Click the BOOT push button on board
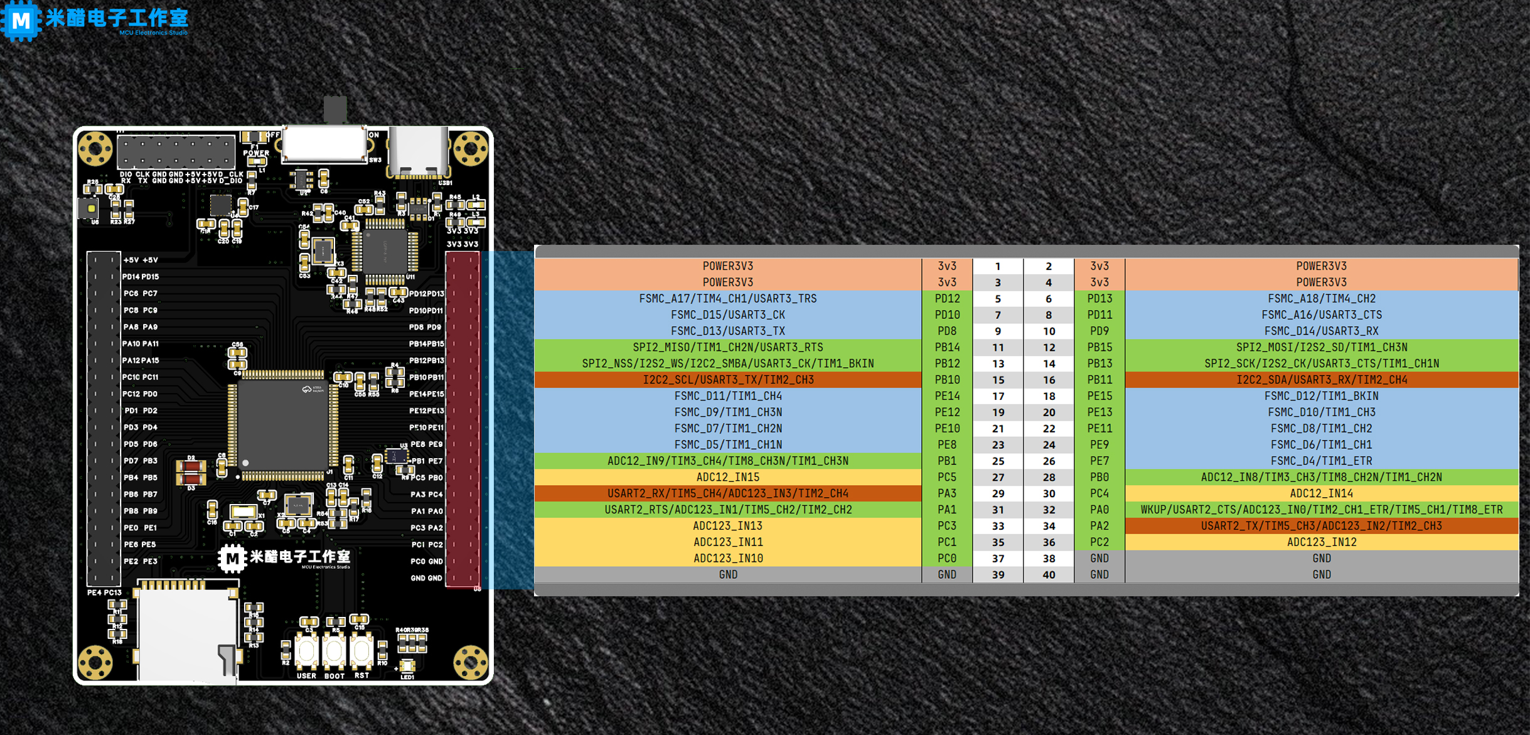 334,652
